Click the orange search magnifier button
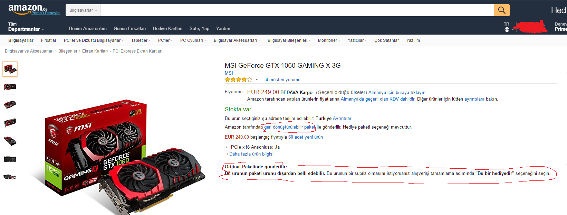567x215 pixels. point(502,10)
